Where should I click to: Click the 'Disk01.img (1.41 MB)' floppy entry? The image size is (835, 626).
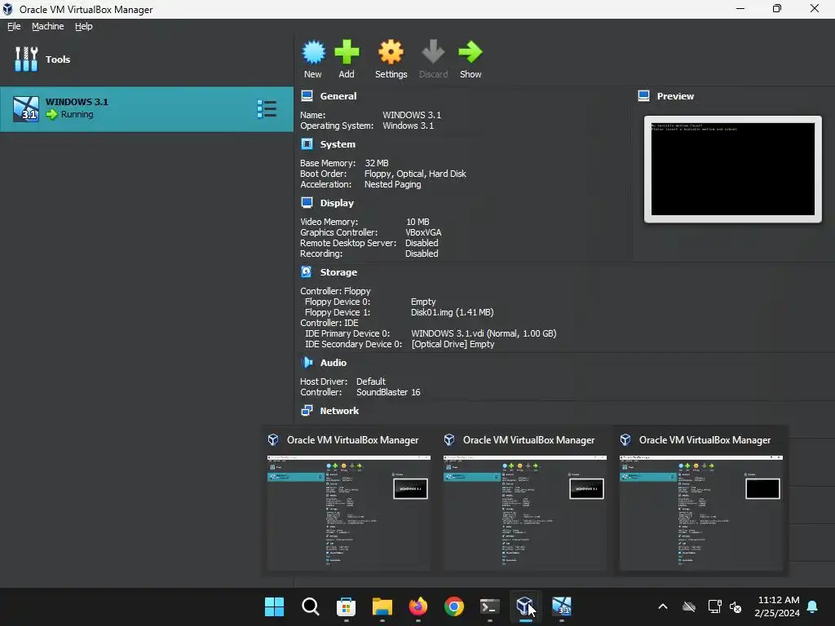[452, 312]
